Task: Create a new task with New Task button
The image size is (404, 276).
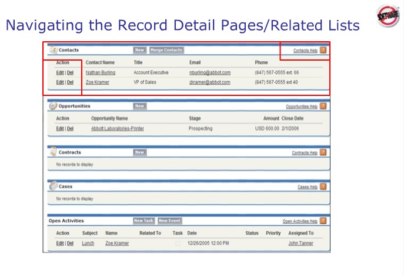Action: (x=143, y=221)
